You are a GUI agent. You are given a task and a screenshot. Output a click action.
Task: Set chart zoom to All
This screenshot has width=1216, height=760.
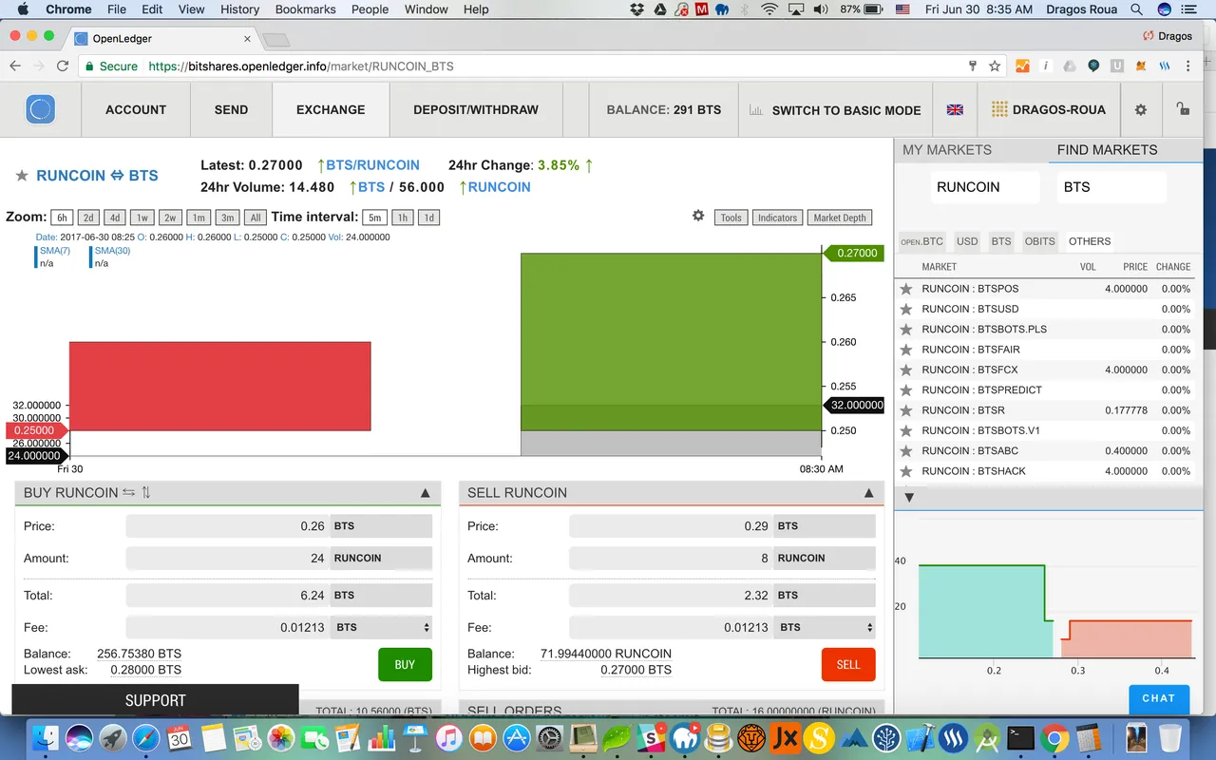coord(255,218)
